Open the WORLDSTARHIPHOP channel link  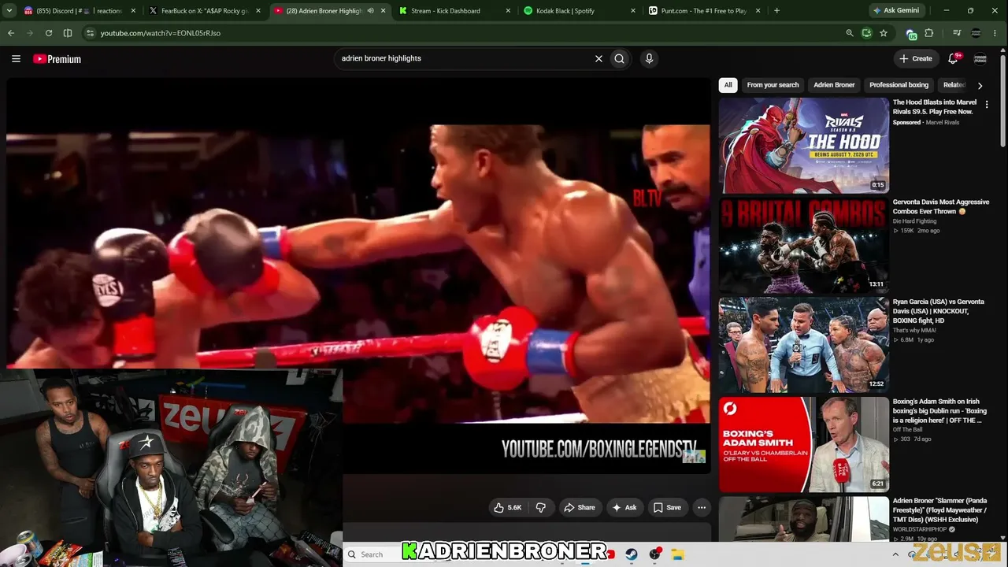coord(920,529)
